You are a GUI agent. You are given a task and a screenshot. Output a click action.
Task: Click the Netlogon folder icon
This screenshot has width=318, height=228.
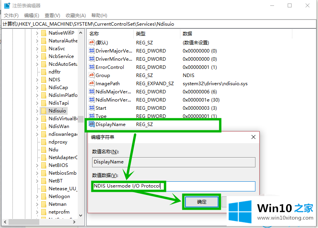click(x=44, y=196)
